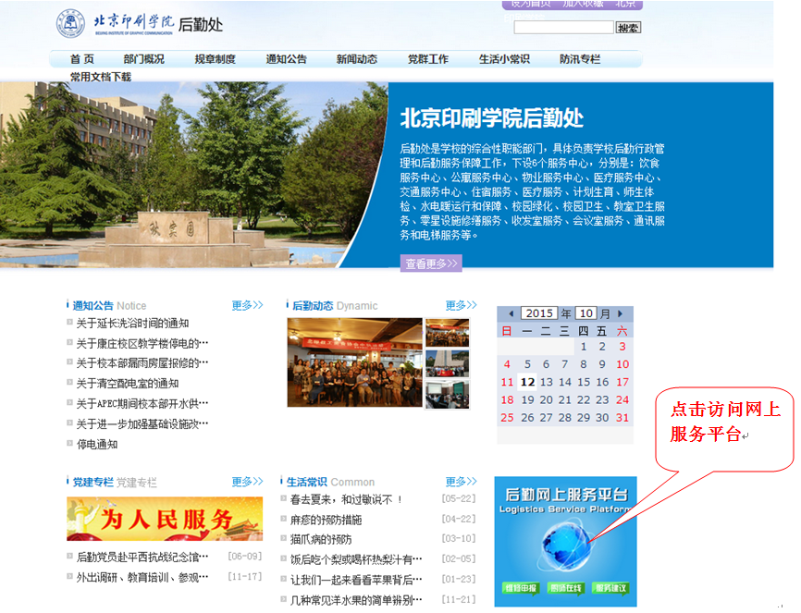
Task: Open the 为人民服务 banner image
Action: coord(165,519)
